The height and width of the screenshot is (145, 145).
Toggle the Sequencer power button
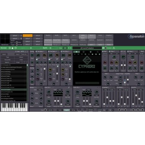[31, 48]
